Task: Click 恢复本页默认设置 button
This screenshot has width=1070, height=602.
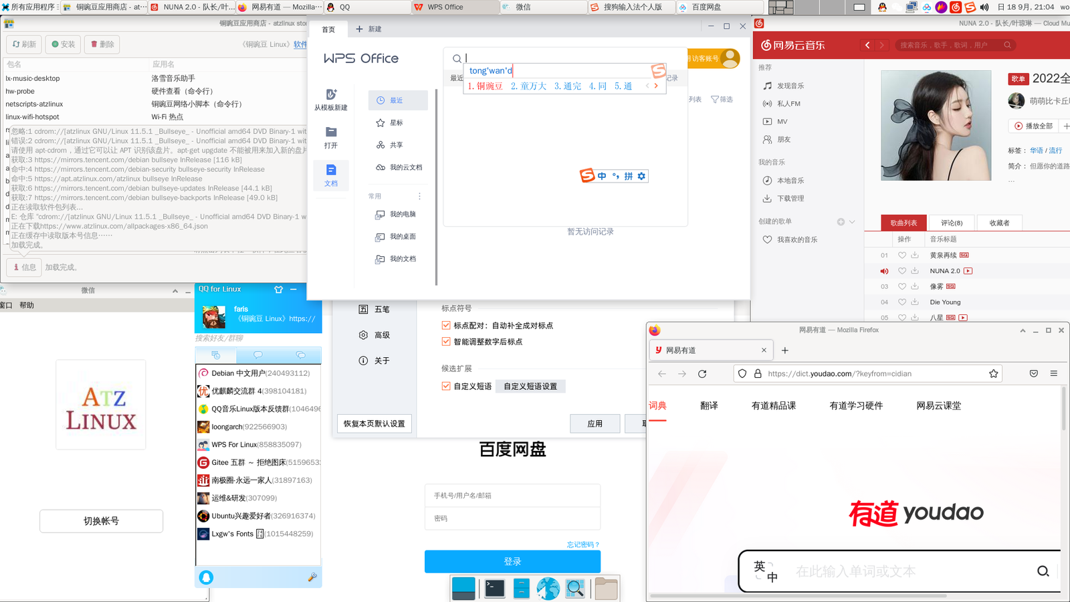Action: [374, 423]
